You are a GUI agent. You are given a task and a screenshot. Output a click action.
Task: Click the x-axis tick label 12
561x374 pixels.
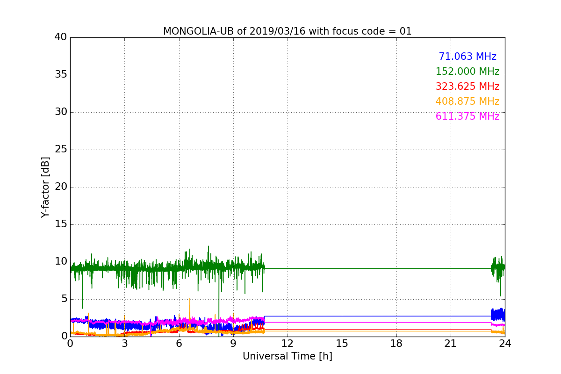point(288,343)
